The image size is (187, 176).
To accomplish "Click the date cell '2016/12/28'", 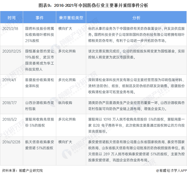I will tap(11, 142).
